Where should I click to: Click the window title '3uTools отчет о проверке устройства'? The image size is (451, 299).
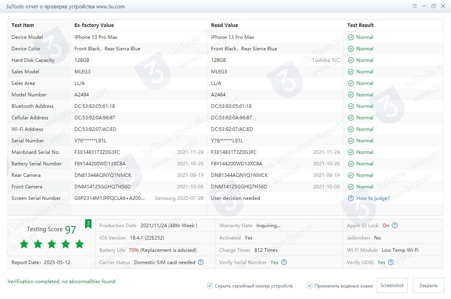(50, 7)
